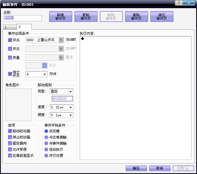Viewport: 197px width, 174px height.
Task: Select 并行处理 start condition
Action: point(46,156)
